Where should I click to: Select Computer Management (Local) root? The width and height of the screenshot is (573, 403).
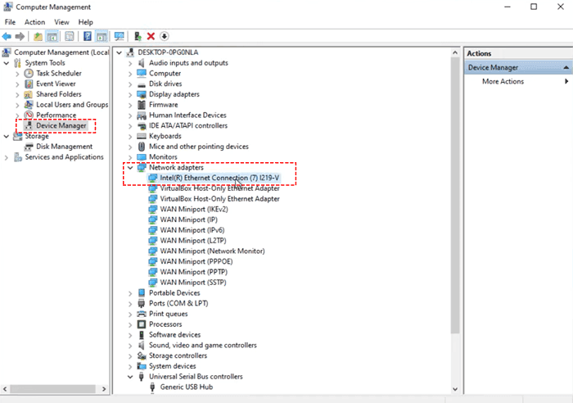(61, 52)
